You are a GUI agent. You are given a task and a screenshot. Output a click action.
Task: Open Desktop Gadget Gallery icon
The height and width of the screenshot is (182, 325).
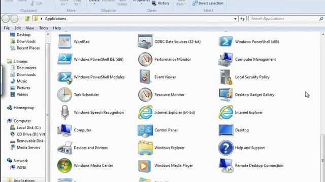[225, 95]
